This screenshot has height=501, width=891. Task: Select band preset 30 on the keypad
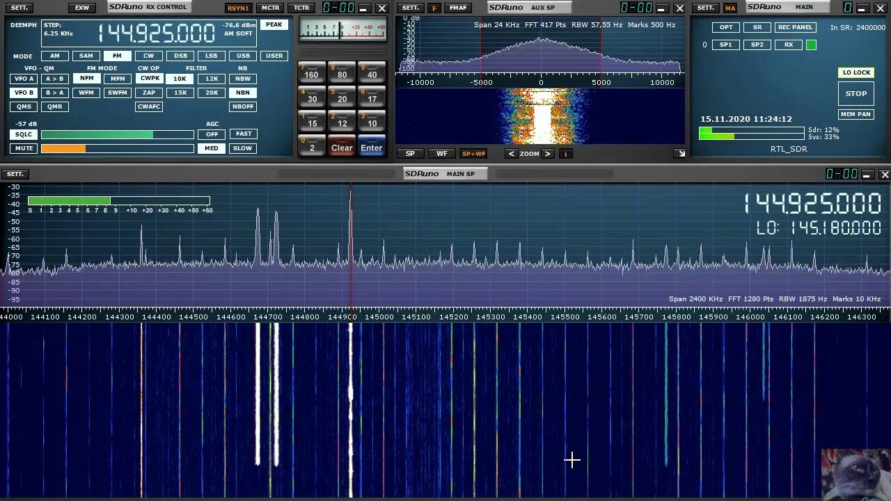pos(312,97)
